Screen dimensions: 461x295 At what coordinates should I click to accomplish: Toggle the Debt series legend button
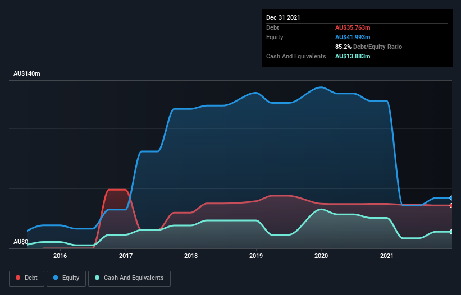coord(27,278)
